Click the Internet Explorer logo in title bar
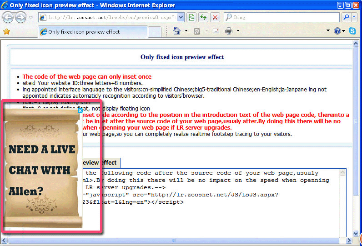Screen dimensions: 362x246 click(x=5, y=5)
